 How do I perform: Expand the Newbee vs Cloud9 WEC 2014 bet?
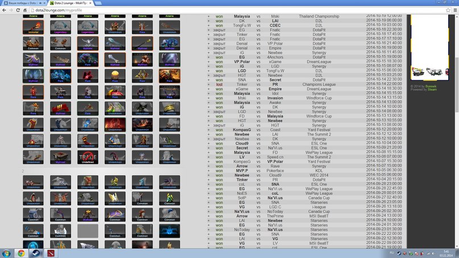209,175
